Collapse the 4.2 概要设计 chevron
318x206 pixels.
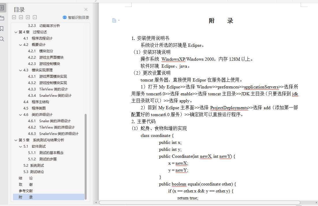tap(20, 45)
